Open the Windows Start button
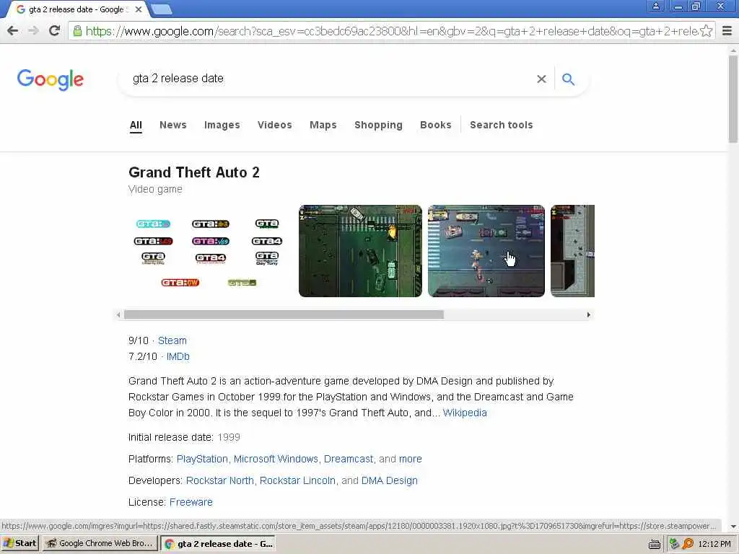Viewport: 739px width, 554px height. point(19,543)
